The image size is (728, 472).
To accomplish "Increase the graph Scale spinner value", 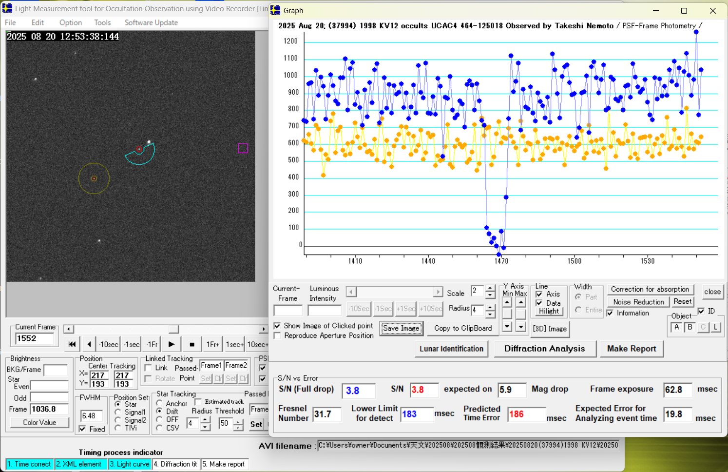I will [490, 288].
